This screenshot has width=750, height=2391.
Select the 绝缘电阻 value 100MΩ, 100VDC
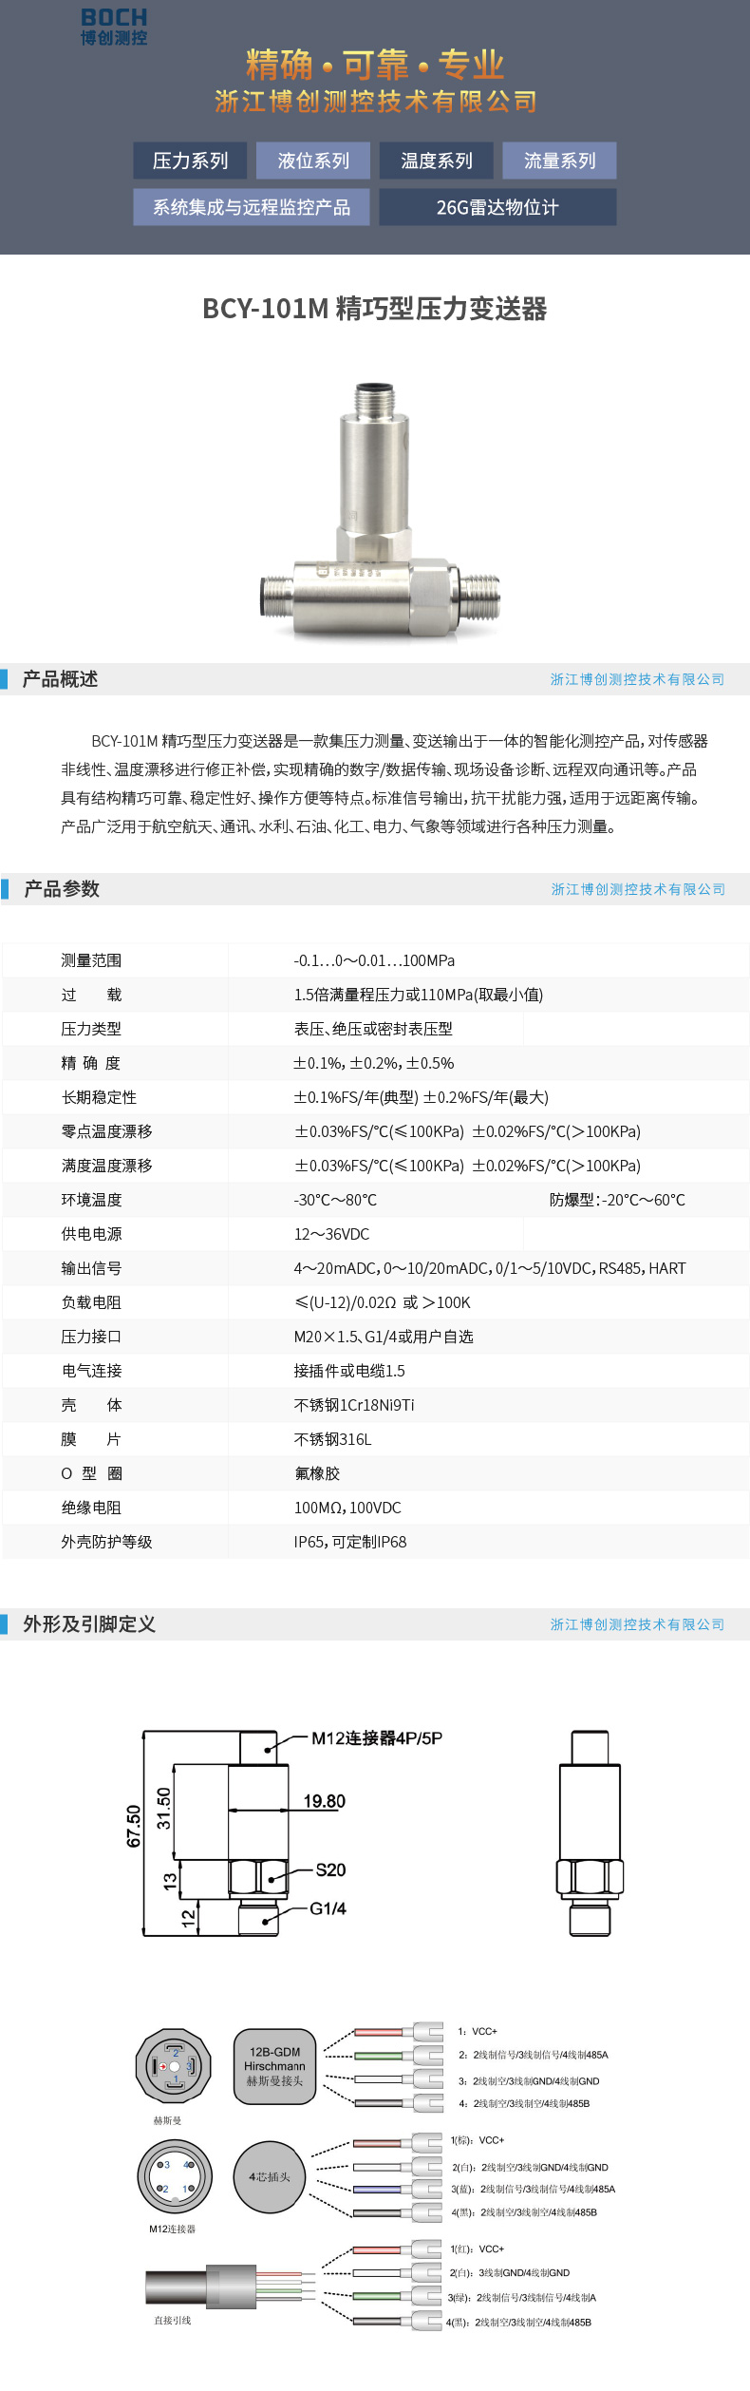point(347,1508)
